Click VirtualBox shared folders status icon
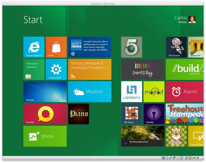Screen dimensions: 206x163 tap(178, 158)
